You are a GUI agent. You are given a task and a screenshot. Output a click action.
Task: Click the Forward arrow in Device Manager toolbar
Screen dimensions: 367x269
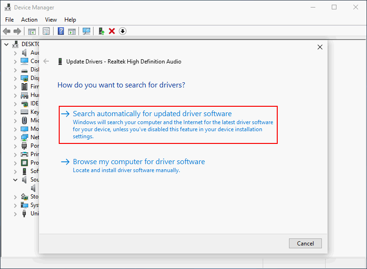coord(17,31)
